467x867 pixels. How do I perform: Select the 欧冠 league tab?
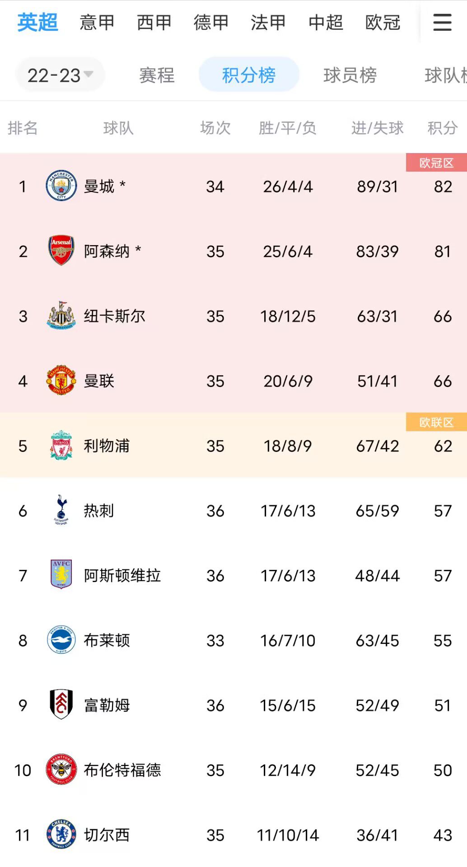click(383, 22)
